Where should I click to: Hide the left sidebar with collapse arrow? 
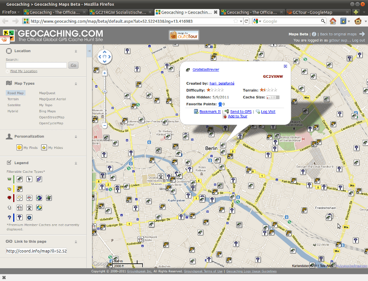click(89, 51)
